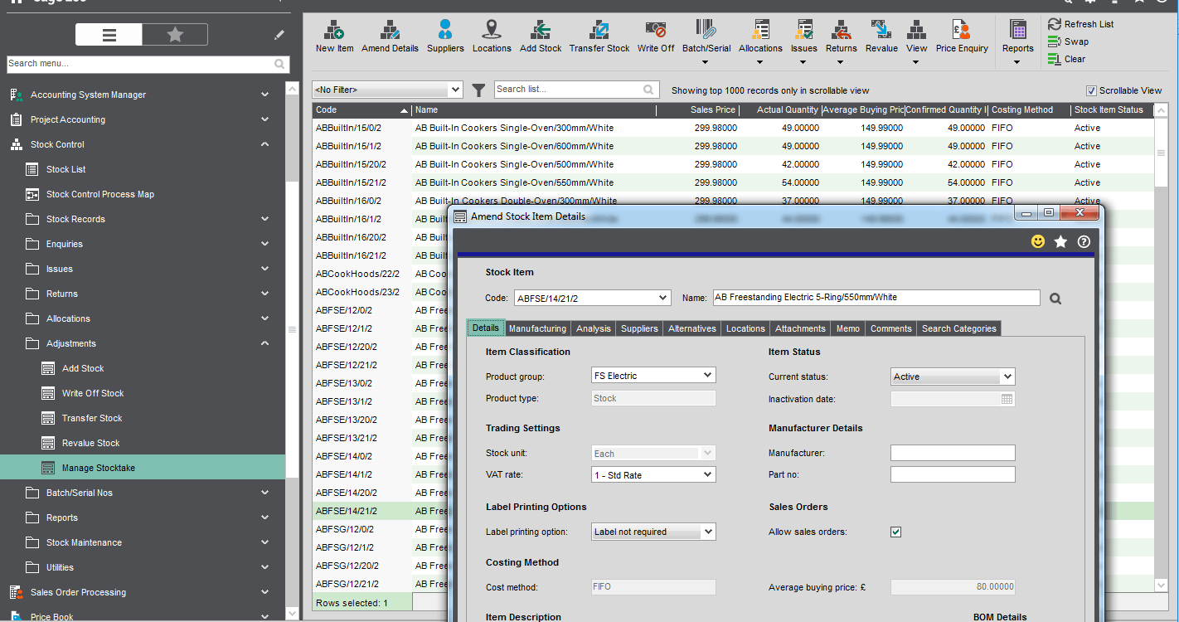This screenshot has height=622, width=1179.
Task: Collapse the Adjustments folder
Action: [x=264, y=343]
